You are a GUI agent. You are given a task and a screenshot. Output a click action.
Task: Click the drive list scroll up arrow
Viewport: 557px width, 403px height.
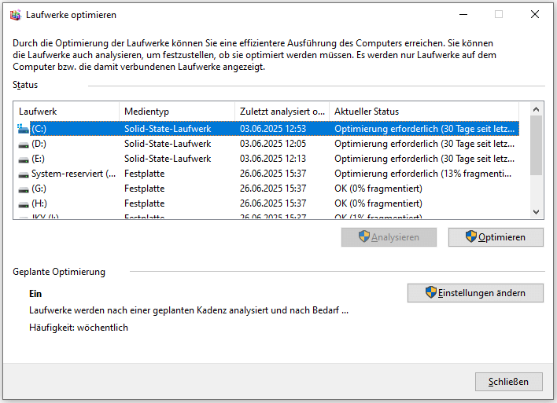tap(536, 109)
